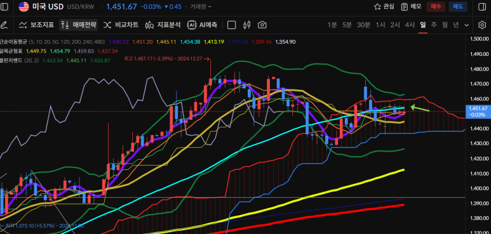Select the 5분 timeframe

347,25
